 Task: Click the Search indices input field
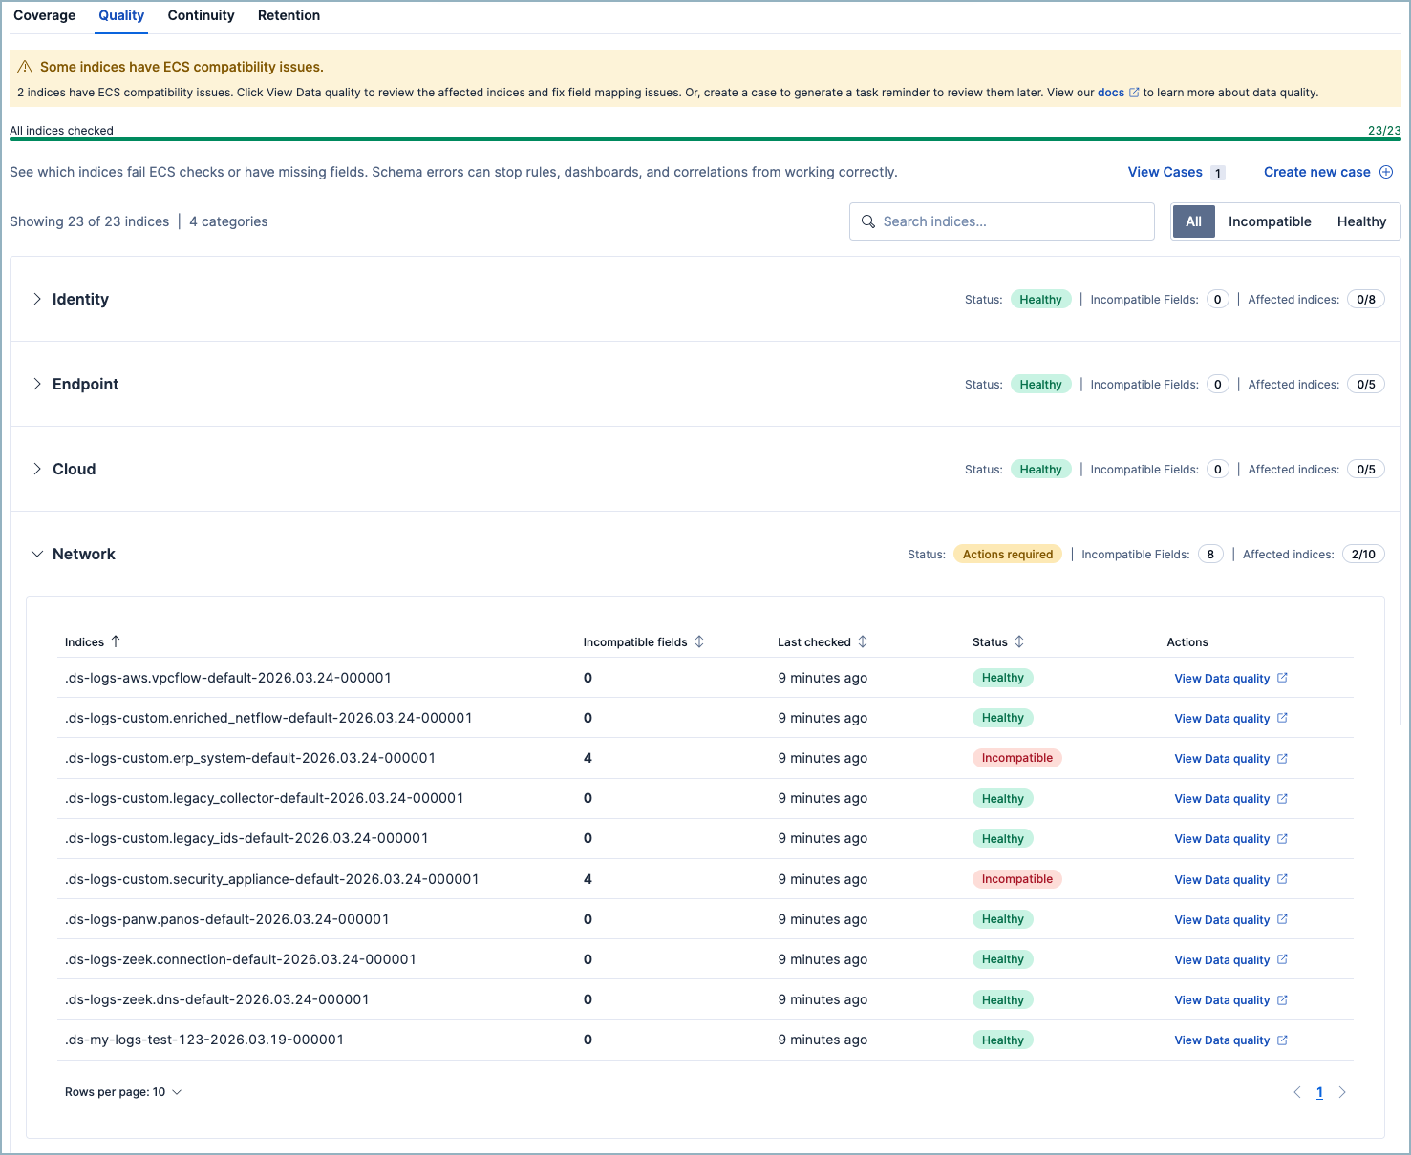1001,220
